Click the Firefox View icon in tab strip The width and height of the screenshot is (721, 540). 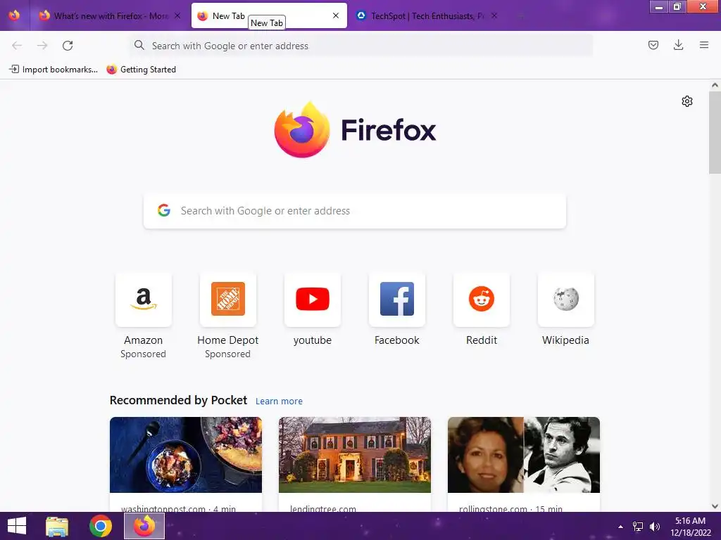coord(14,15)
